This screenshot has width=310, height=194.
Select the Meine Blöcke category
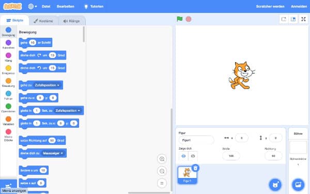pyautogui.click(x=8, y=135)
